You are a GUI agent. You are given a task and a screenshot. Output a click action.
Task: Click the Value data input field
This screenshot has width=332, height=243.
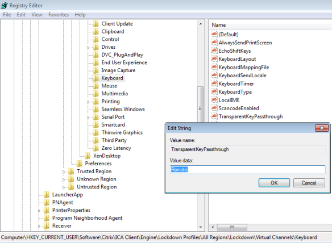click(x=247, y=170)
